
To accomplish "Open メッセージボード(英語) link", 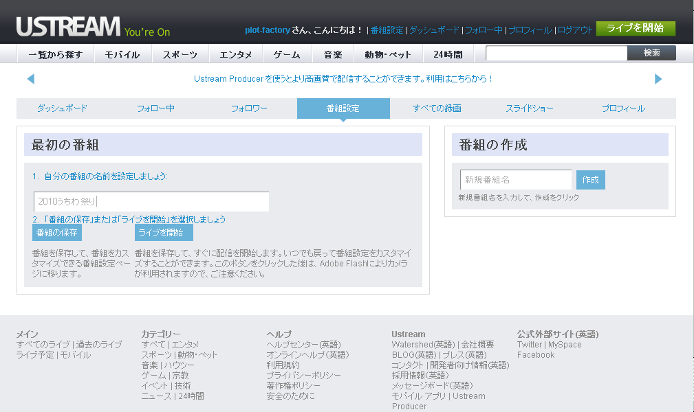I will [433, 385].
